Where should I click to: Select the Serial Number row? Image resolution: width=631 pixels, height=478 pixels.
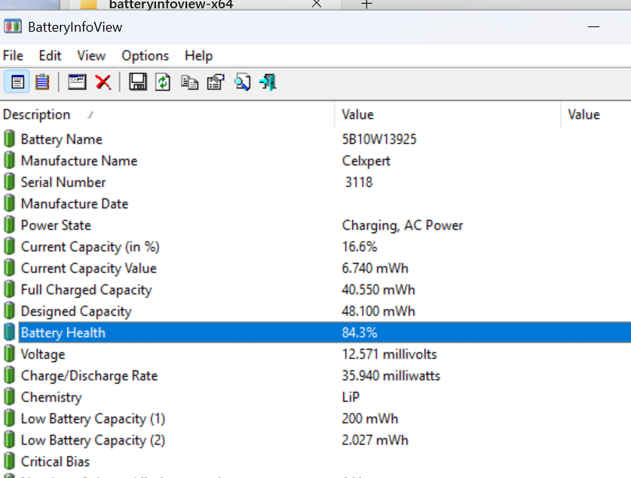(x=315, y=182)
